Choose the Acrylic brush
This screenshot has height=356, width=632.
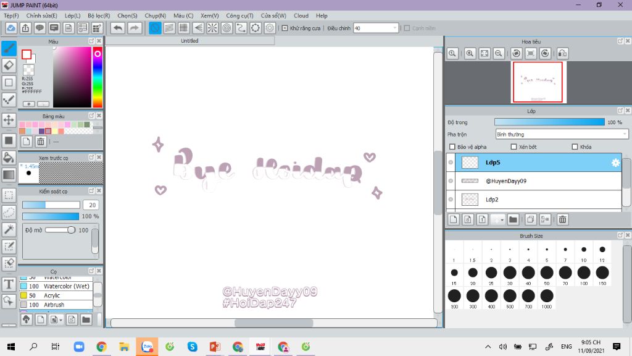pos(56,295)
